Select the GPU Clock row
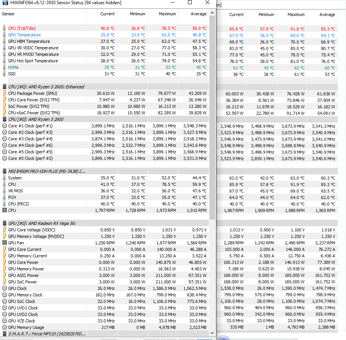 coord(104,288)
